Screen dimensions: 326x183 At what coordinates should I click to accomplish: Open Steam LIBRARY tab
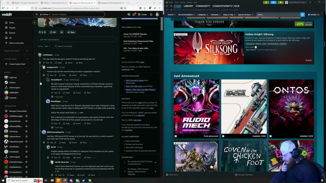point(188,6)
